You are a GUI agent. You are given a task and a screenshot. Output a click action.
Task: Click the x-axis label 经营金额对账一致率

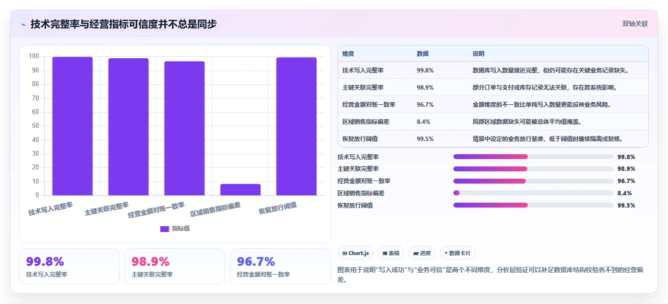(x=156, y=210)
